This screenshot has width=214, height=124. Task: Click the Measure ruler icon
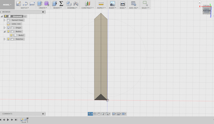[x=101, y=4]
